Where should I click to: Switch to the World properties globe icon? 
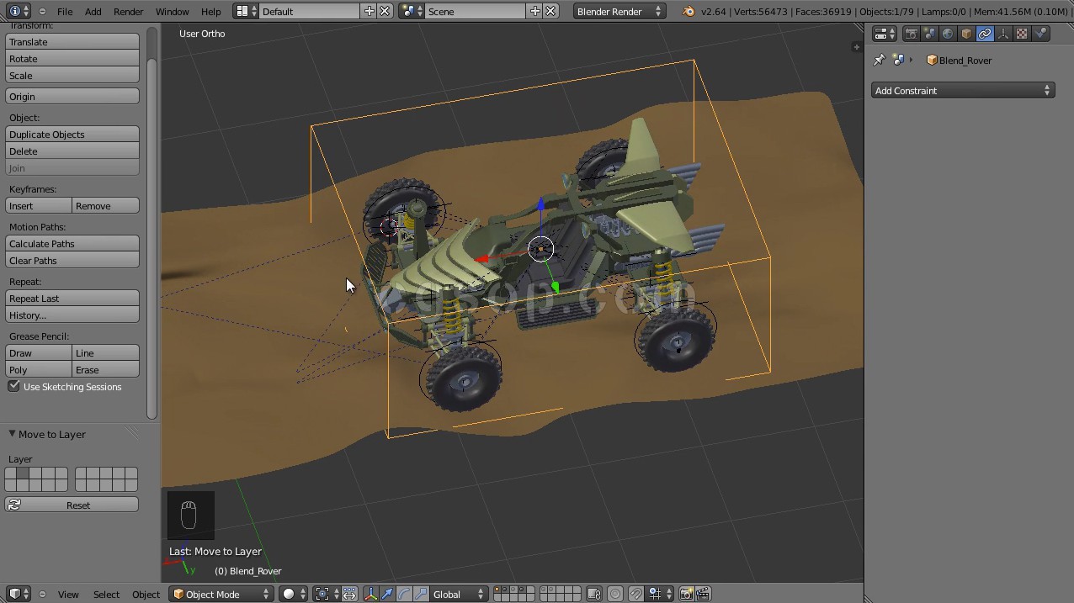(x=948, y=34)
